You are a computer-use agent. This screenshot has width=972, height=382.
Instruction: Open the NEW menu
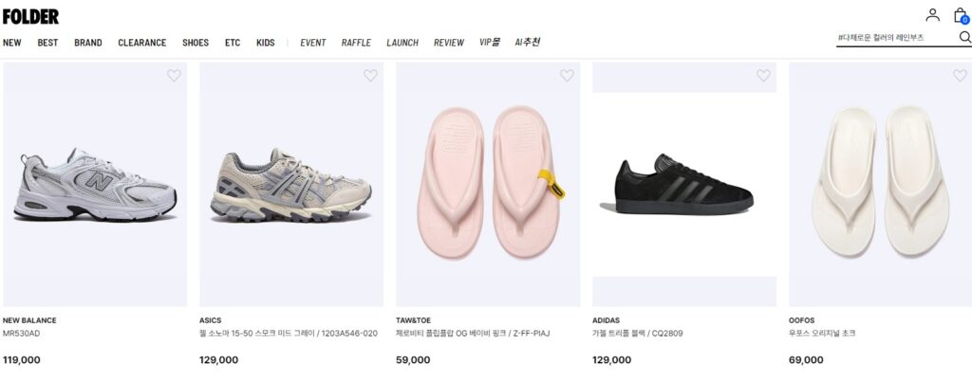click(12, 43)
